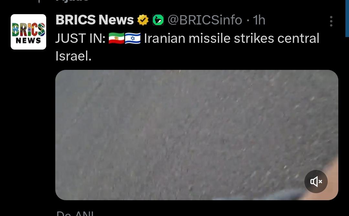
Task: Play the video in the tweet
Action: (x=197, y=135)
